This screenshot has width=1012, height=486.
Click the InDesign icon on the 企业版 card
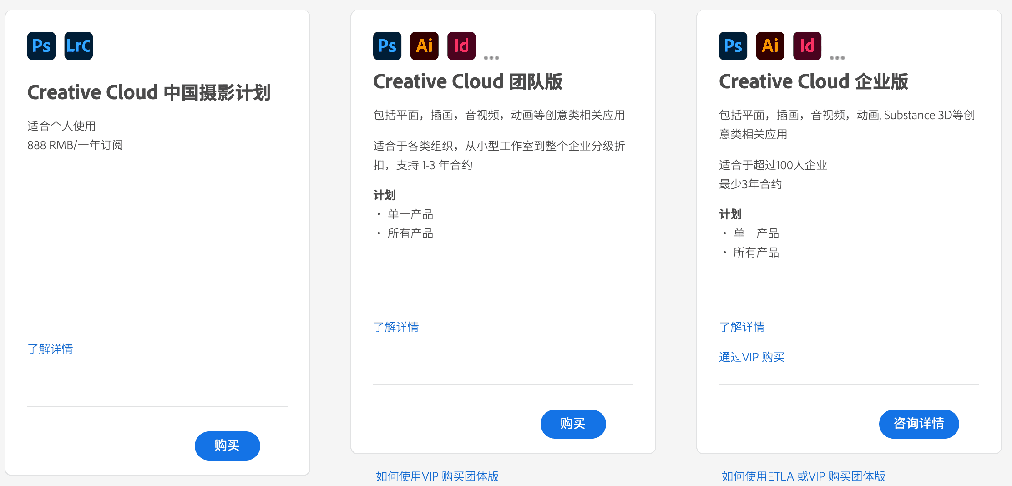click(x=806, y=46)
